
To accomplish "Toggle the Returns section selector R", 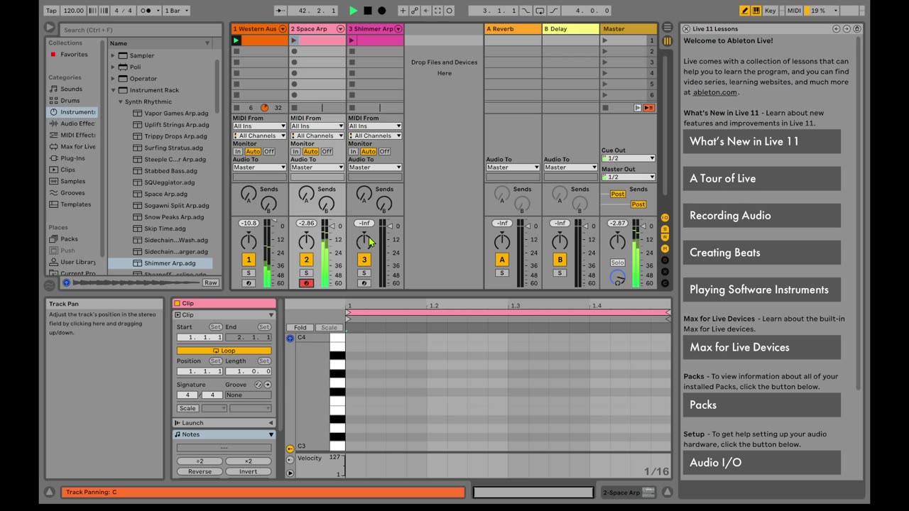I will pos(665,238).
